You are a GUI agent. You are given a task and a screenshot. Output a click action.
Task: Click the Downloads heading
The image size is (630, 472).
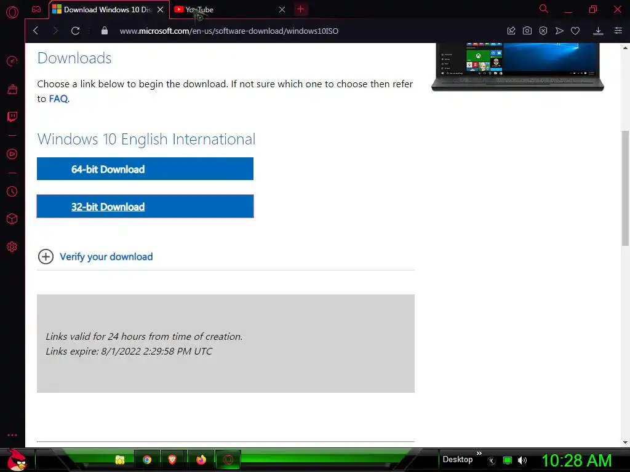(74, 58)
